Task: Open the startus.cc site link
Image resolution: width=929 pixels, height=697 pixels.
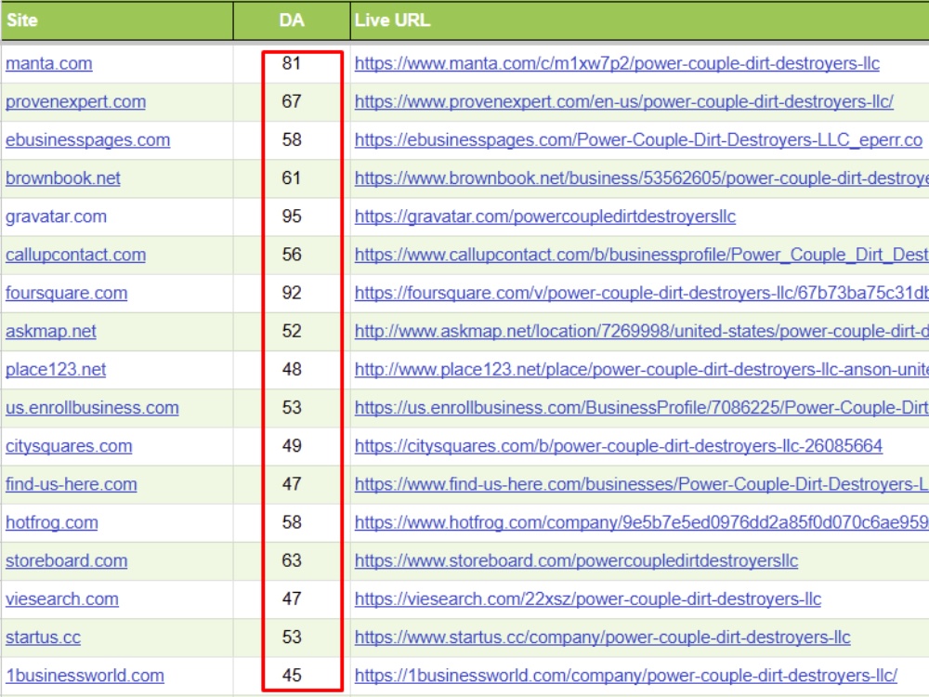Action: click(x=44, y=638)
